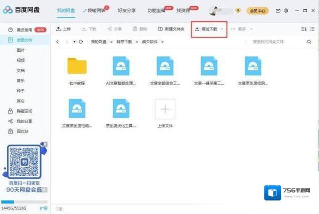Open the 软件教程 folder
The width and height of the screenshot is (319, 214).
(77, 66)
